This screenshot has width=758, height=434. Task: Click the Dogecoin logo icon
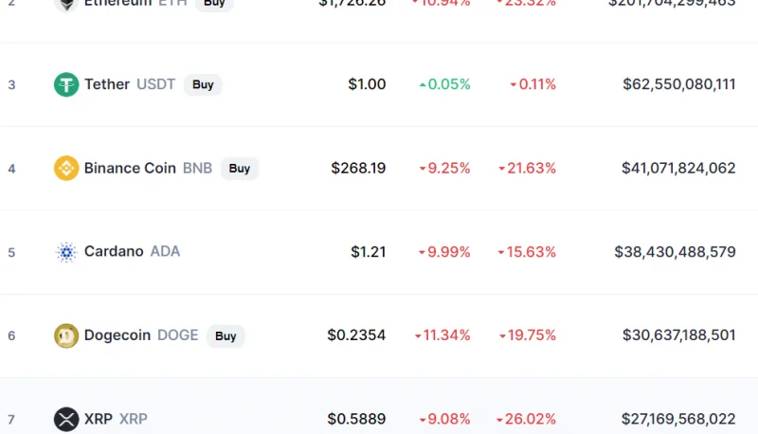pos(66,335)
